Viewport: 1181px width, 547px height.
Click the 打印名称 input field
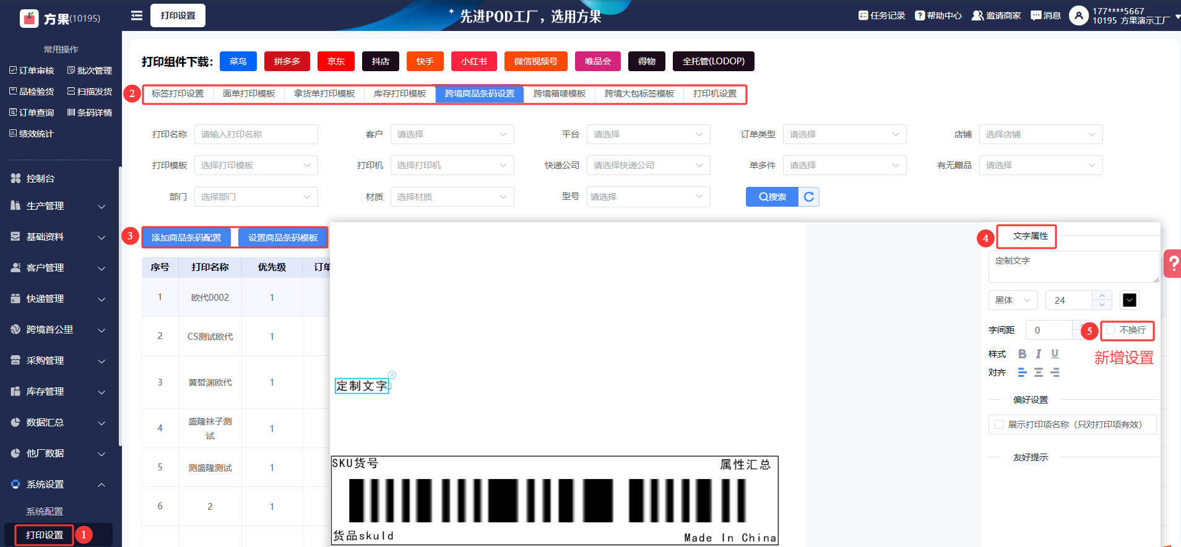coord(256,134)
